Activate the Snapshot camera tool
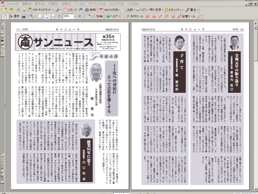The image size is (258, 194). coord(24,16)
